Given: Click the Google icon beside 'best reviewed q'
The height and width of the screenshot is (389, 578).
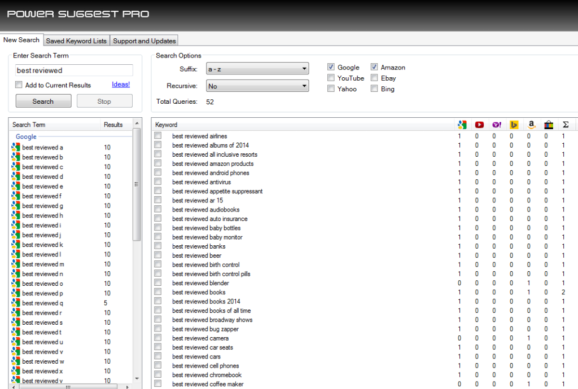Looking at the screenshot, I should (x=15, y=303).
